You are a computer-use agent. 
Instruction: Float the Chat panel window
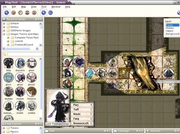[x=105, y=131]
